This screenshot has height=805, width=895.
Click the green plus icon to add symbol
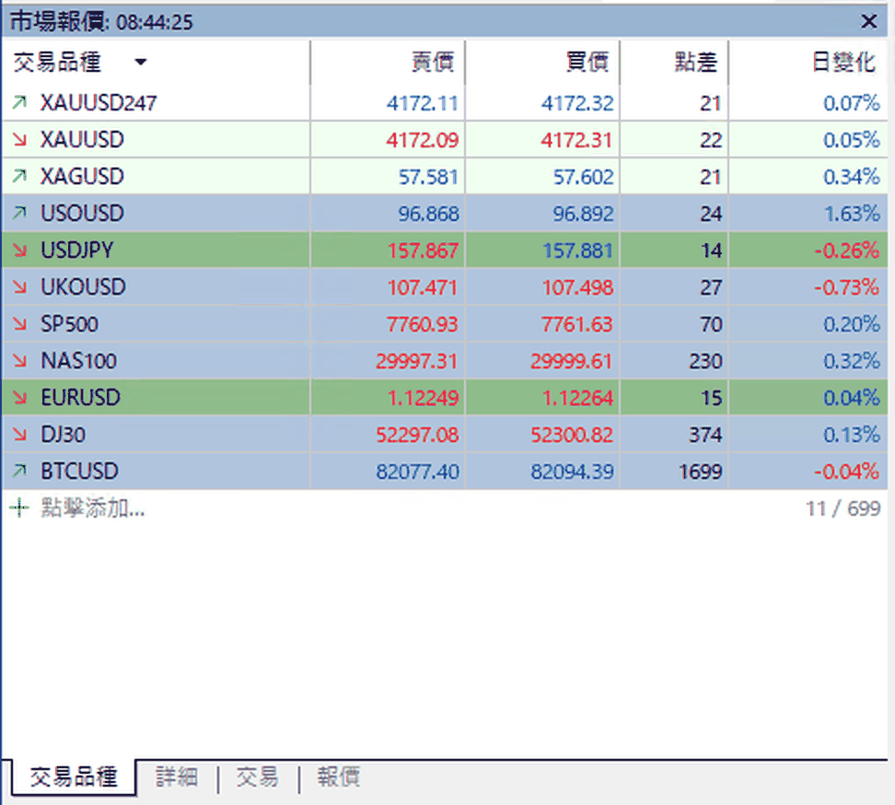tap(19, 507)
